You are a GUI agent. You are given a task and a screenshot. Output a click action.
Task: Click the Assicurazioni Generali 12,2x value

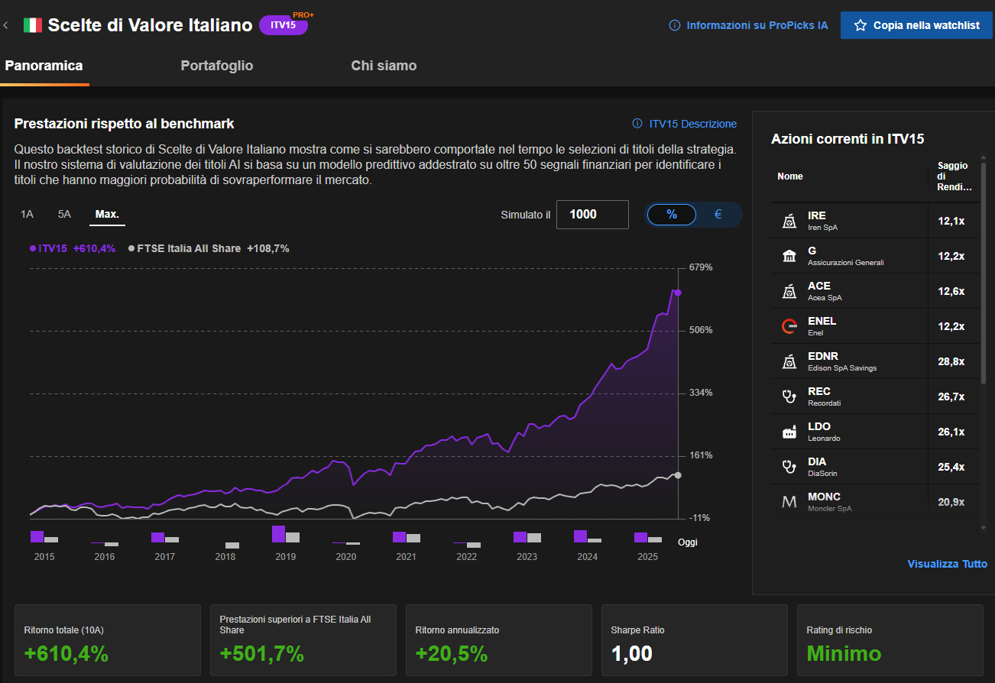coord(951,256)
